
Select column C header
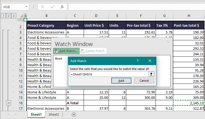75,16
